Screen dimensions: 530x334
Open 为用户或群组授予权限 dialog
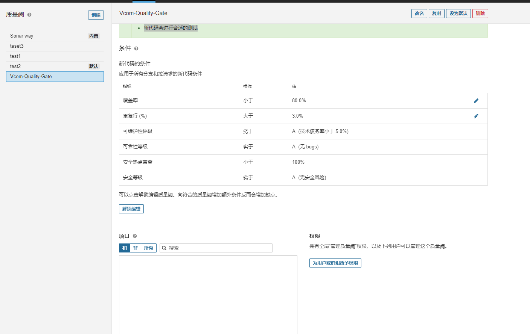pyautogui.click(x=335, y=263)
